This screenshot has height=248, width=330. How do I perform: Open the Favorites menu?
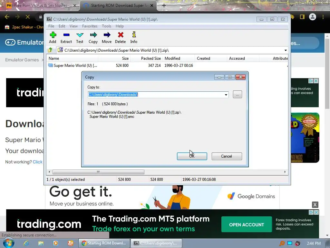tap(90, 26)
